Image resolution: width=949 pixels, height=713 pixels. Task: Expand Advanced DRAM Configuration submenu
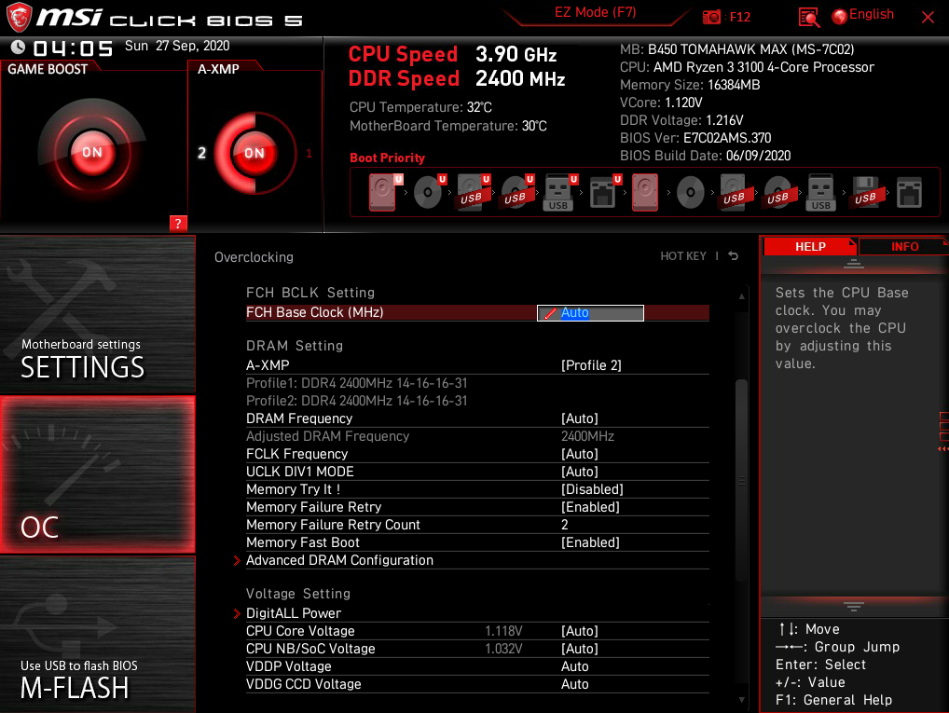[x=339, y=560]
